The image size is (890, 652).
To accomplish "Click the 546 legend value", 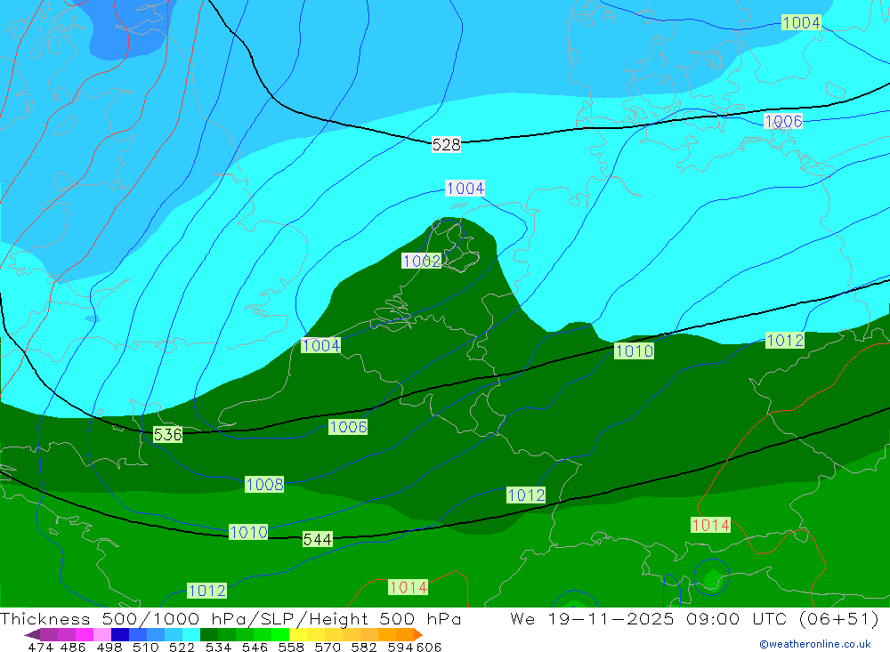I will click(255, 647).
